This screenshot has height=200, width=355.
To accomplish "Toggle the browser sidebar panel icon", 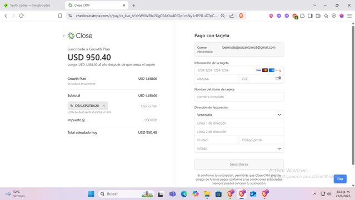I will 310,16.
